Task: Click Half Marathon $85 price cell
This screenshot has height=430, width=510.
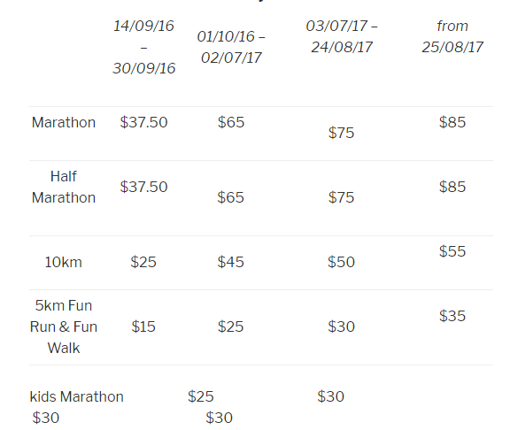Action: (x=452, y=187)
